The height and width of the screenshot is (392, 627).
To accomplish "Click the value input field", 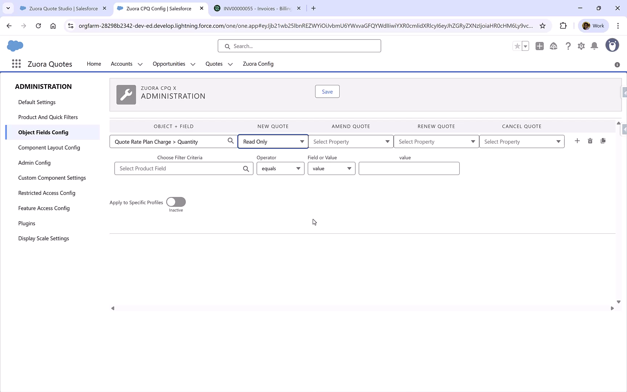I will 409,168.
